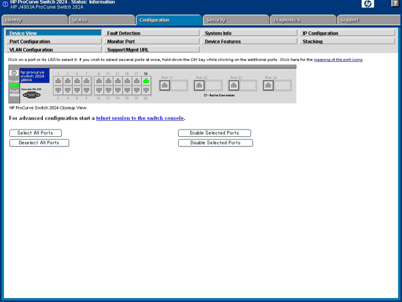
Task: Click the information status icon in title
Action: pyautogui.click(x=5, y=4)
